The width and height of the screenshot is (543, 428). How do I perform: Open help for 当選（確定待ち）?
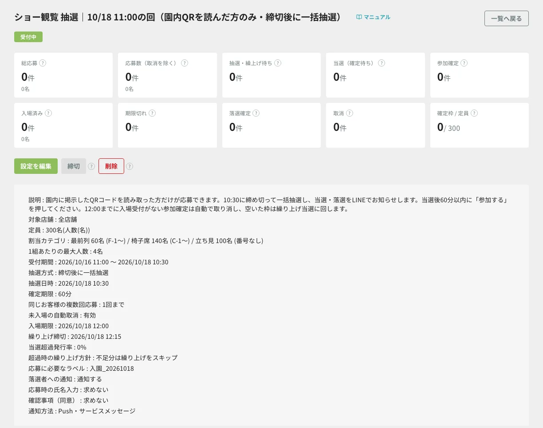382,63
